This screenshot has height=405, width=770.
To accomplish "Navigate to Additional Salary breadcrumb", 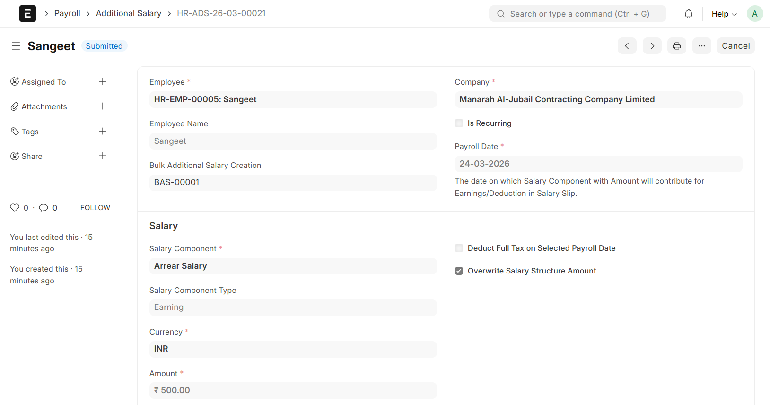I will tap(128, 13).
